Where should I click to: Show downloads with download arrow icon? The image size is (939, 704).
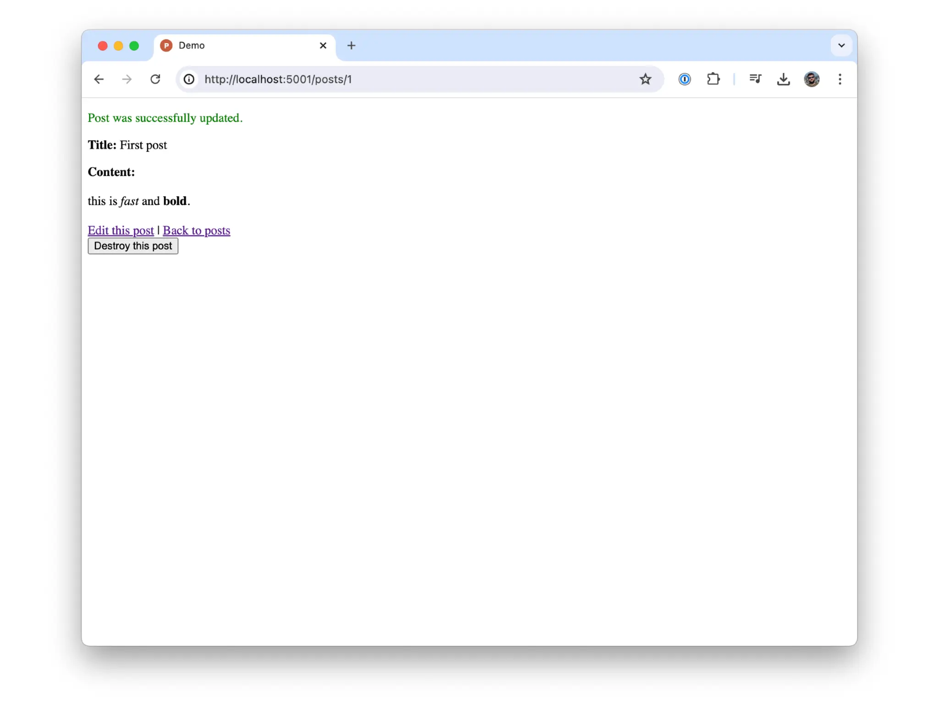(783, 79)
